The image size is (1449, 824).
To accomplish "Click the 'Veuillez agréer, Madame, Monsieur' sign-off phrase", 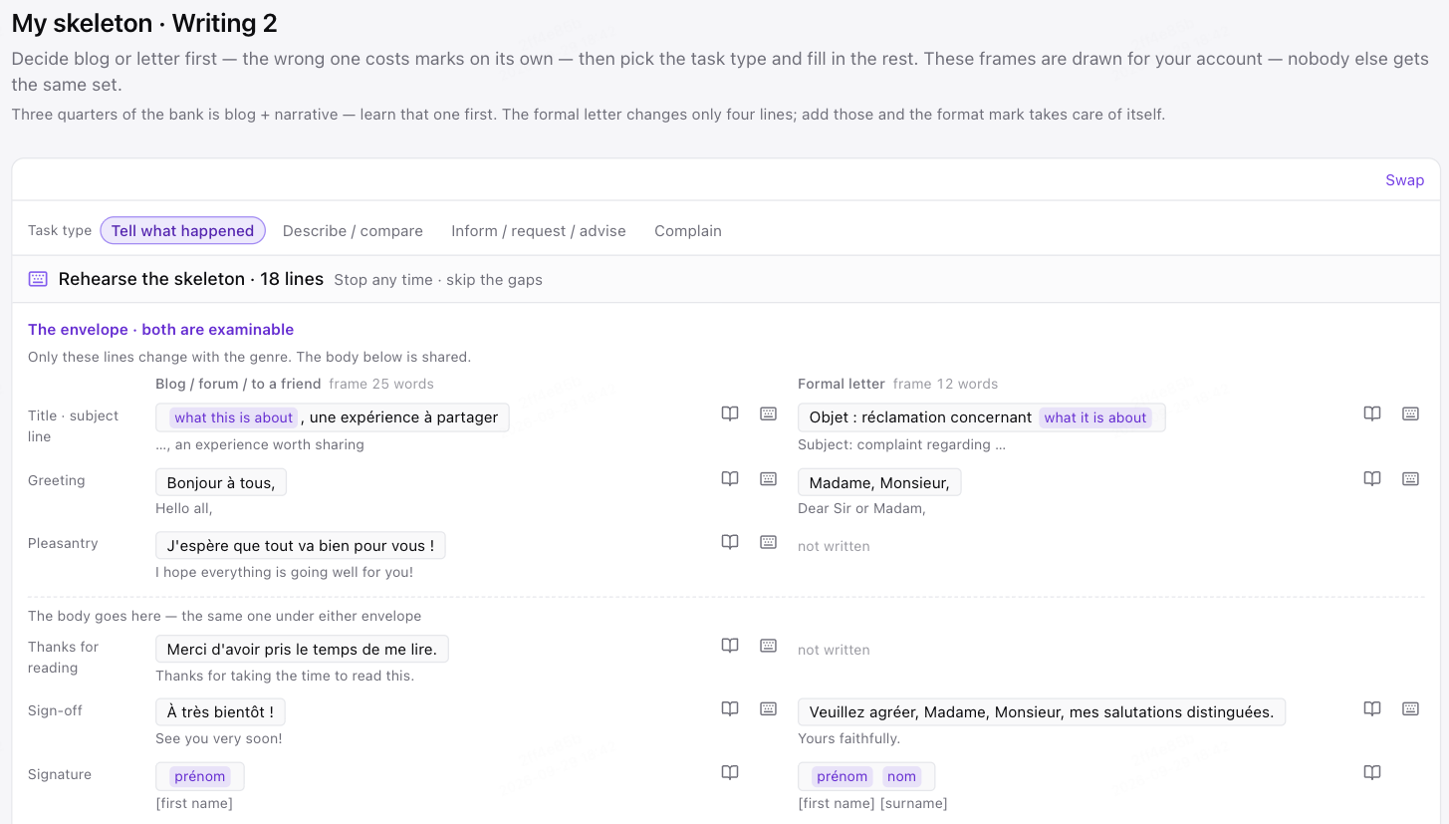I will pos(1042,712).
